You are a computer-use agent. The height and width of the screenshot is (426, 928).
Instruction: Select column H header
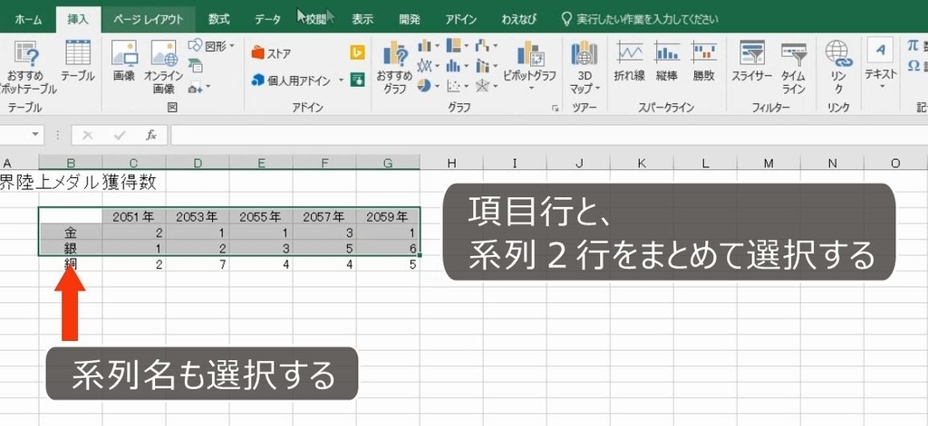click(x=451, y=164)
